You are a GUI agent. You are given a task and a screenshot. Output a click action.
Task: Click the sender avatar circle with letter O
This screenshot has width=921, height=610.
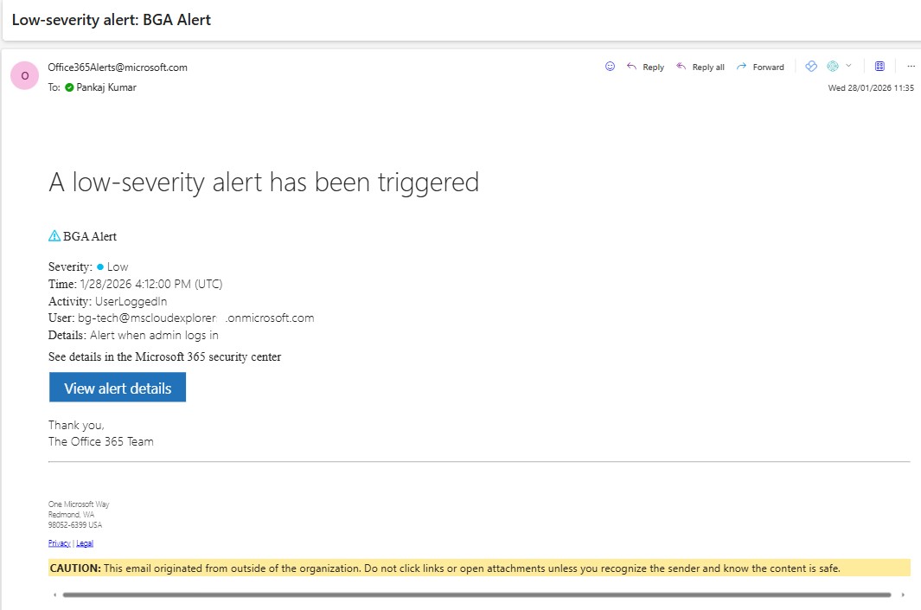pos(23,75)
